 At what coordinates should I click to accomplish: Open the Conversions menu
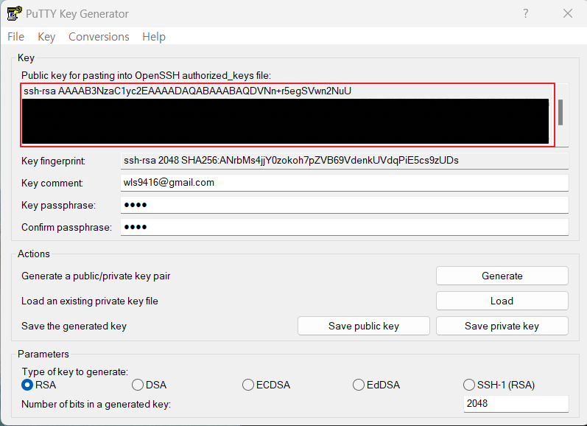[99, 37]
